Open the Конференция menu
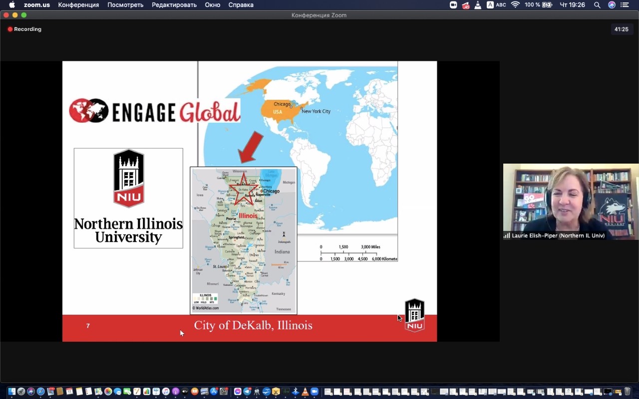Screen dimensions: 639x399 78,5
